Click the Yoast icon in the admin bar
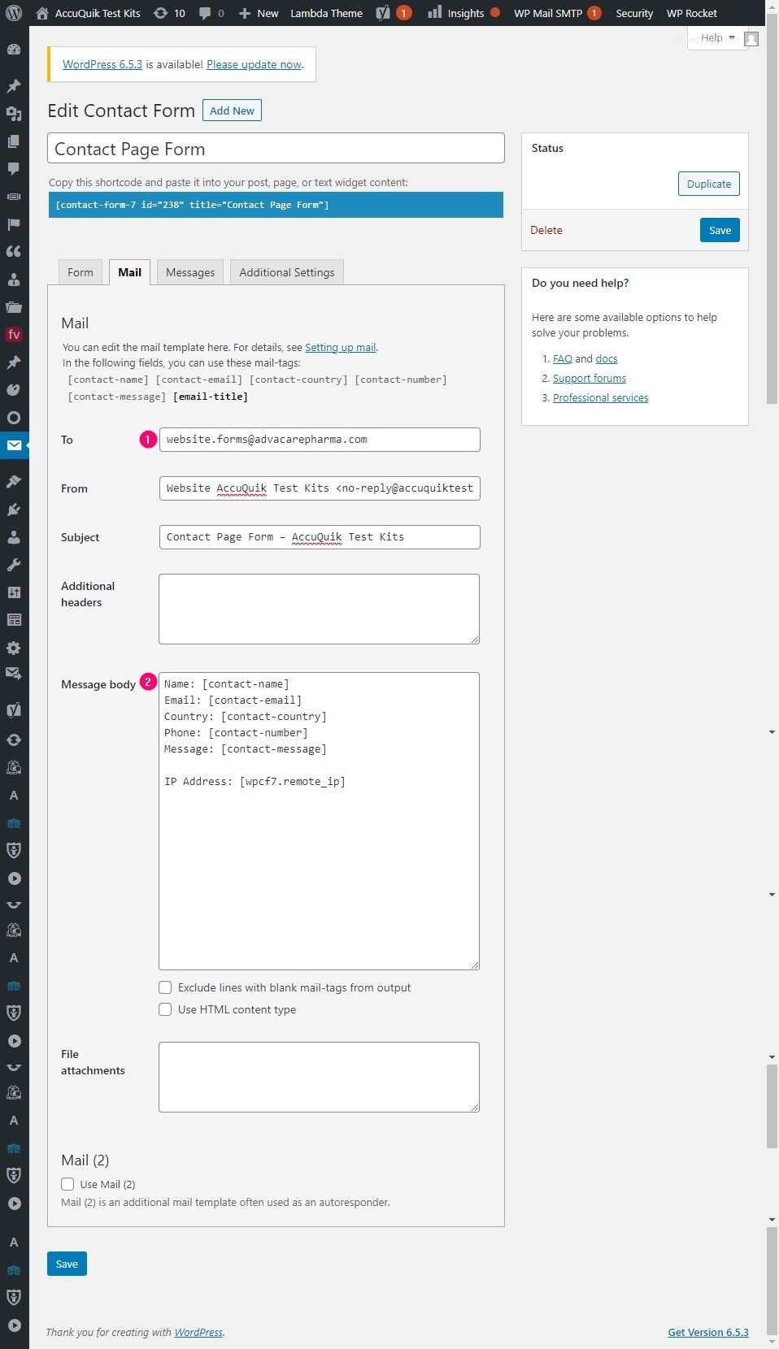This screenshot has width=779, height=1349. (x=383, y=13)
